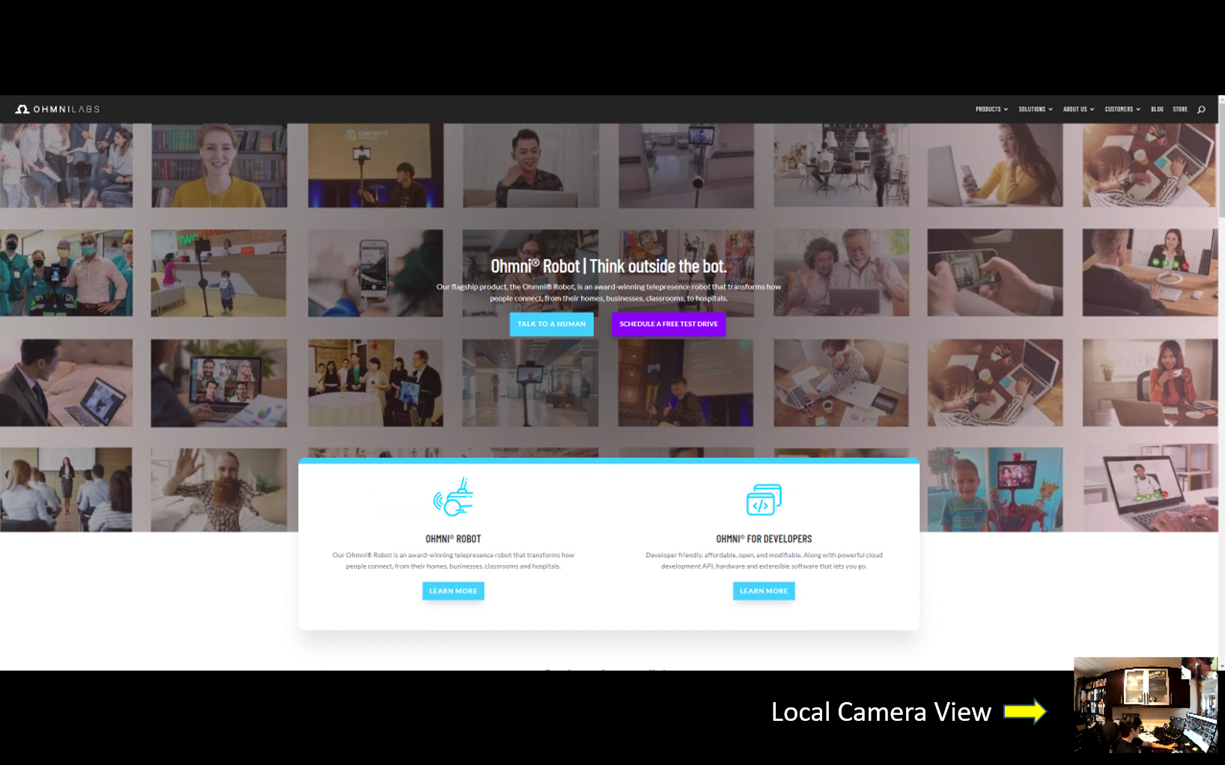Click the Ohmni Robot telepresence icon
The image size is (1225, 765).
pyautogui.click(x=453, y=498)
